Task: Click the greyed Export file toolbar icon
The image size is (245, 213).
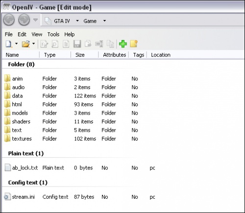Action: (88, 44)
